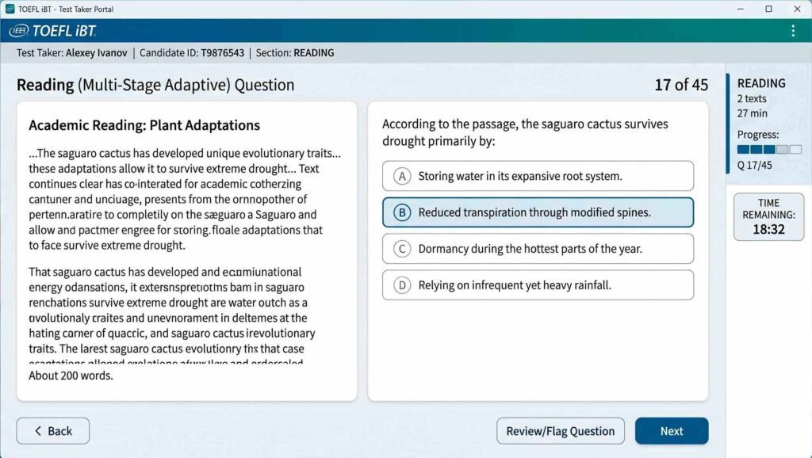Viewport: 812px width, 458px height.
Task: Select answer option A radio circle
Action: coord(403,176)
